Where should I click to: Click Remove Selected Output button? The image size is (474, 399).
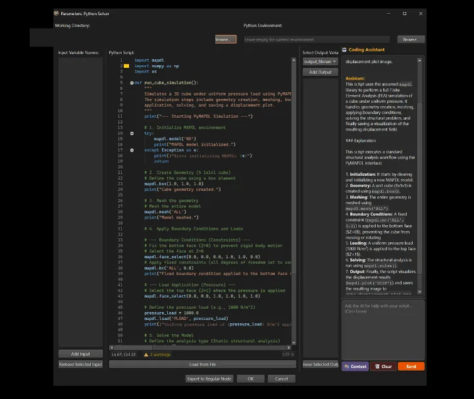(x=321, y=365)
